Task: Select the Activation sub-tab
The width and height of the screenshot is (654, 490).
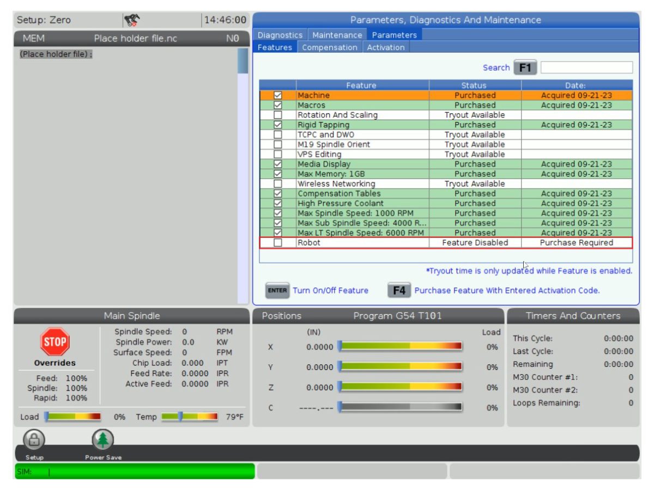Action: pos(386,47)
